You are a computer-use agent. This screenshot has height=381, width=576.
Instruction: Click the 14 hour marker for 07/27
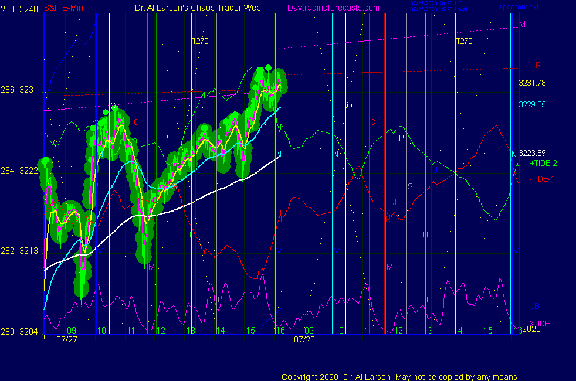pyautogui.click(x=221, y=330)
